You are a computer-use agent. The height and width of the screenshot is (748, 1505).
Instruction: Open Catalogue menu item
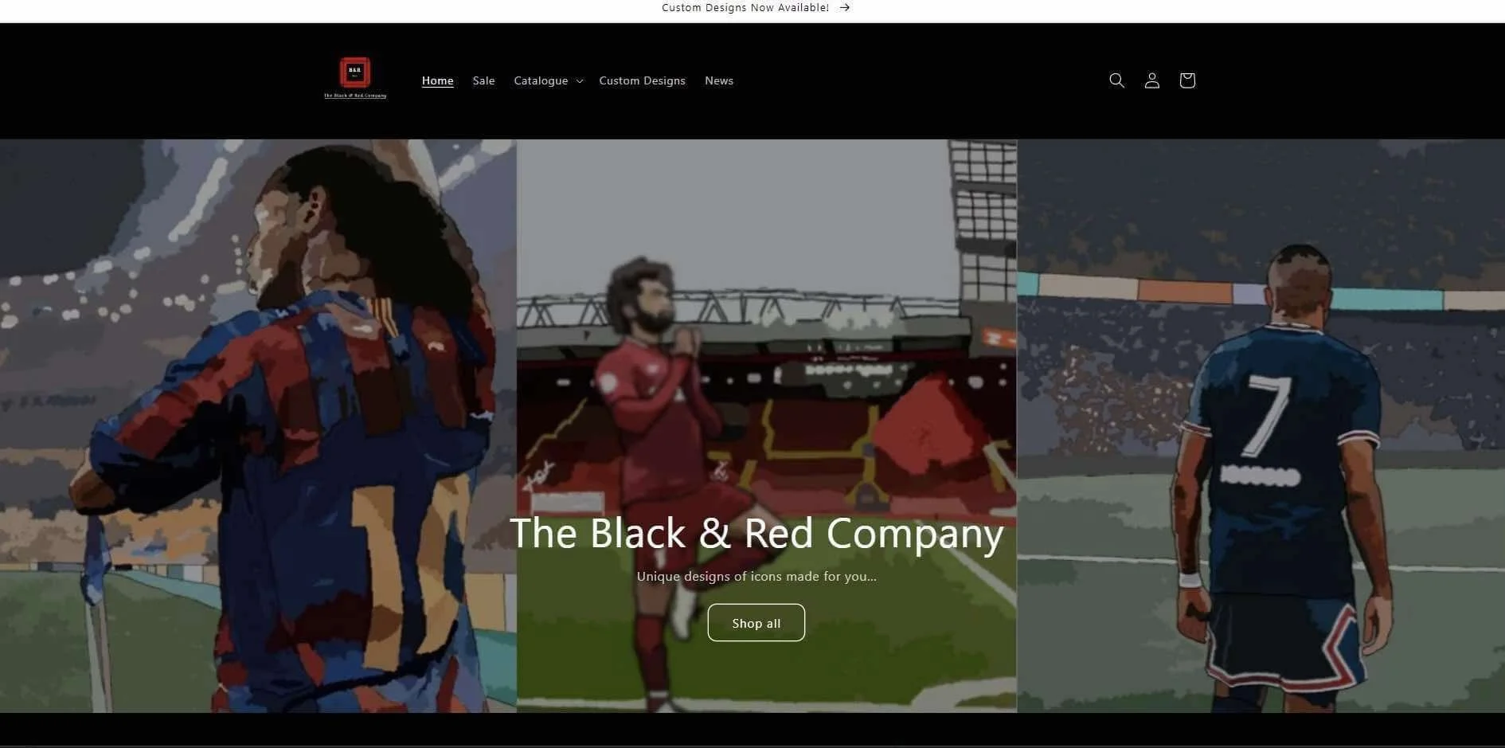click(541, 80)
